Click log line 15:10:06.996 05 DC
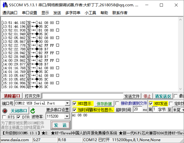Viewport: 184px width, 143px height. coord(25,87)
